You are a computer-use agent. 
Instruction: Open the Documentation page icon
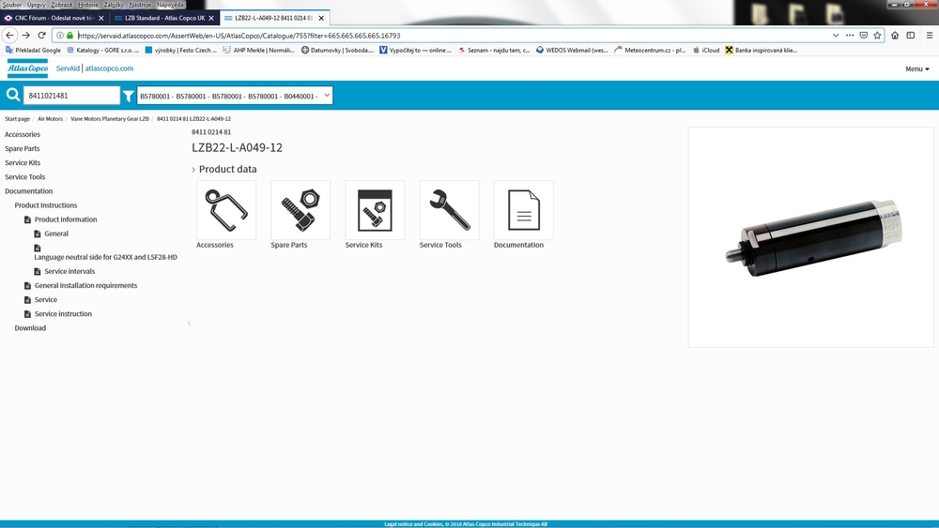[x=523, y=210]
